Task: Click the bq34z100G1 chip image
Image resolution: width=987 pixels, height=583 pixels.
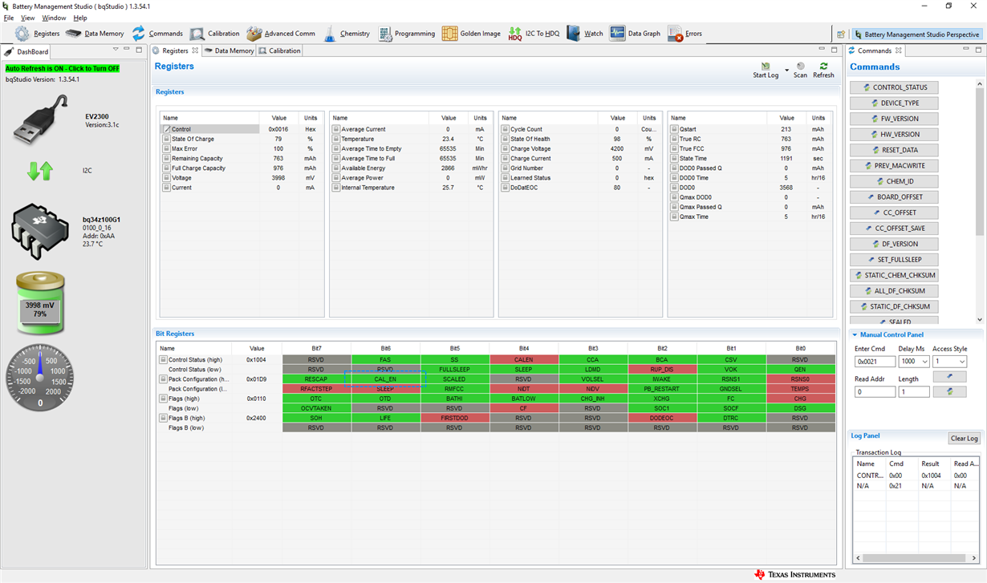Action: coord(40,232)
